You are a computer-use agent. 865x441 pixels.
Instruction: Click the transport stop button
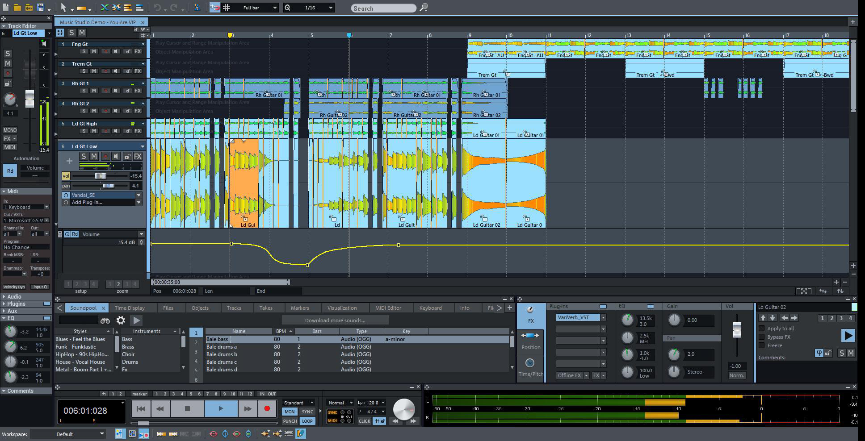pos(187,408)
